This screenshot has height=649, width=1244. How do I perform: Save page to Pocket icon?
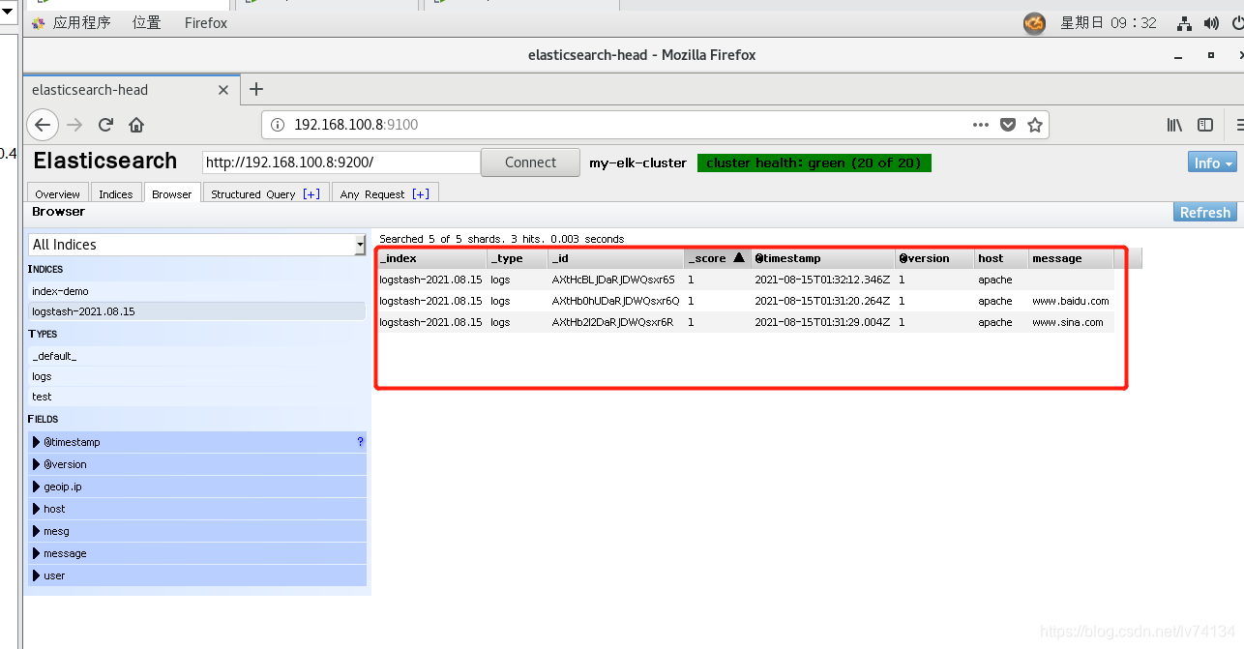[x=1008, y=125]
